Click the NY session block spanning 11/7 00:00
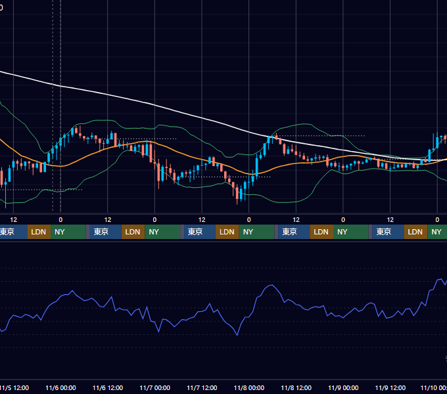Screen dimensions: 447x394 coord(162,232)
